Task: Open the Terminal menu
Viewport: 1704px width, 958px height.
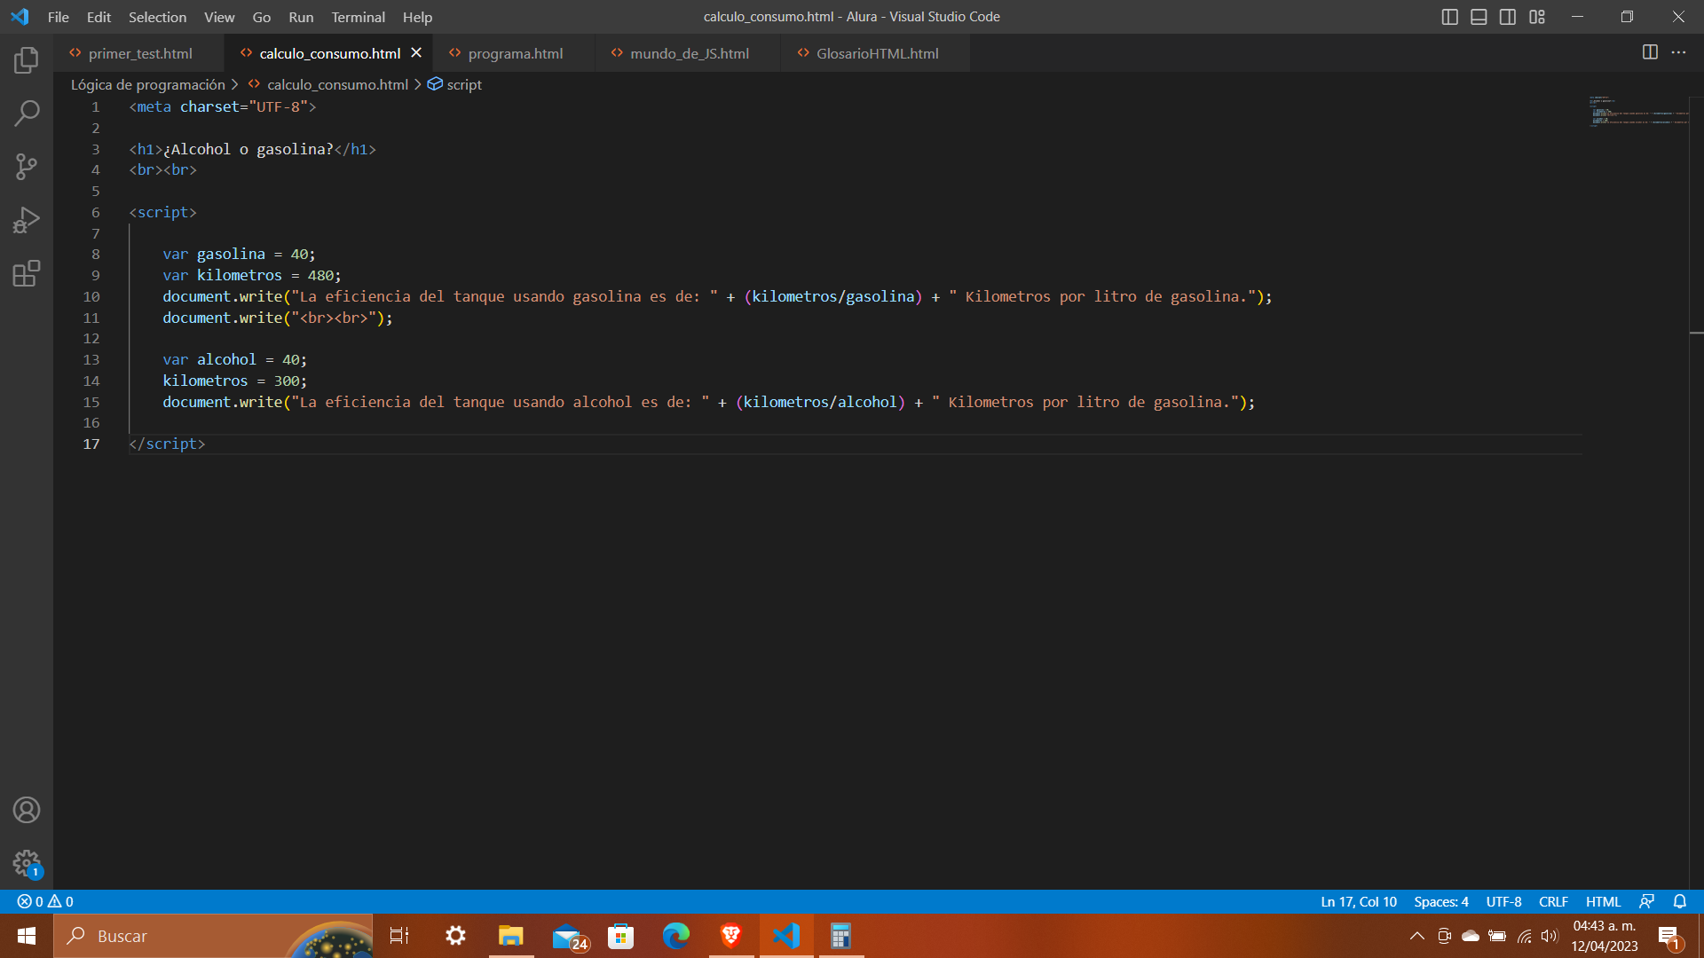Action: 358,17
